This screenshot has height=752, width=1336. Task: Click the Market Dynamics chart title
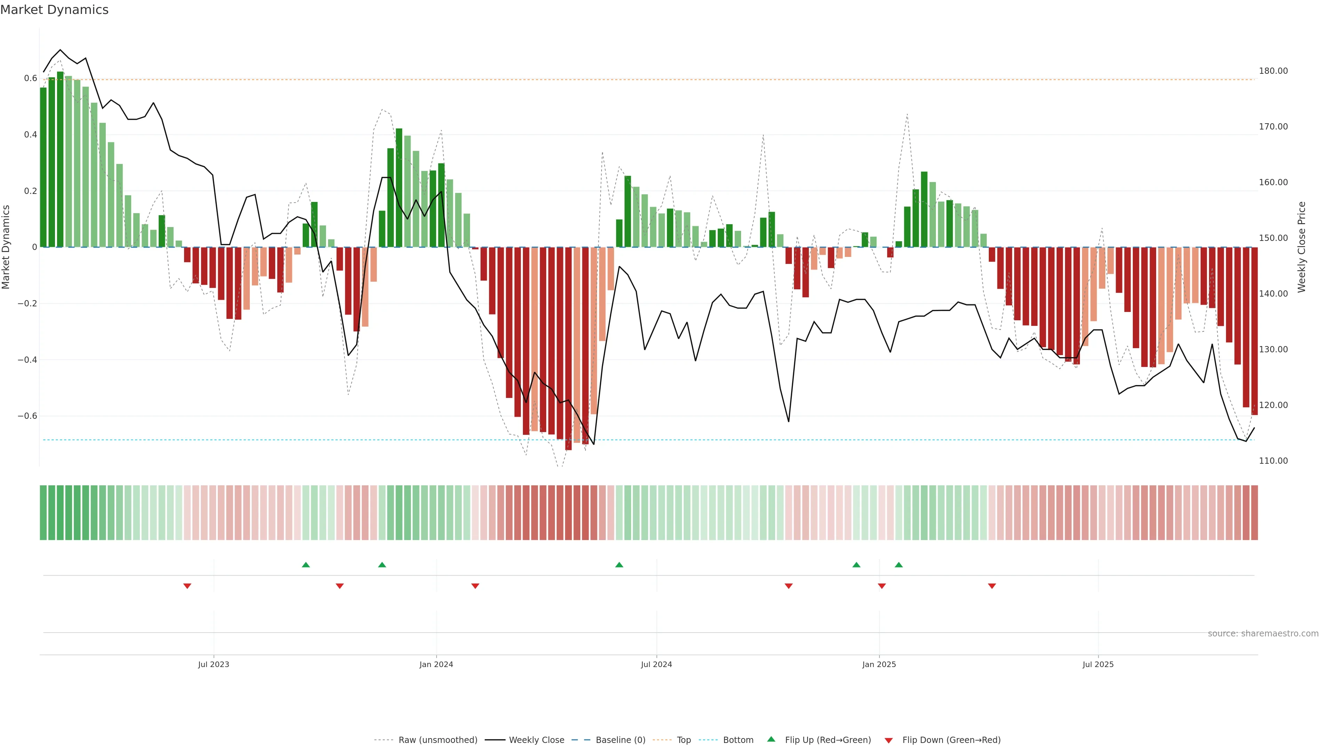pos(55,10)
